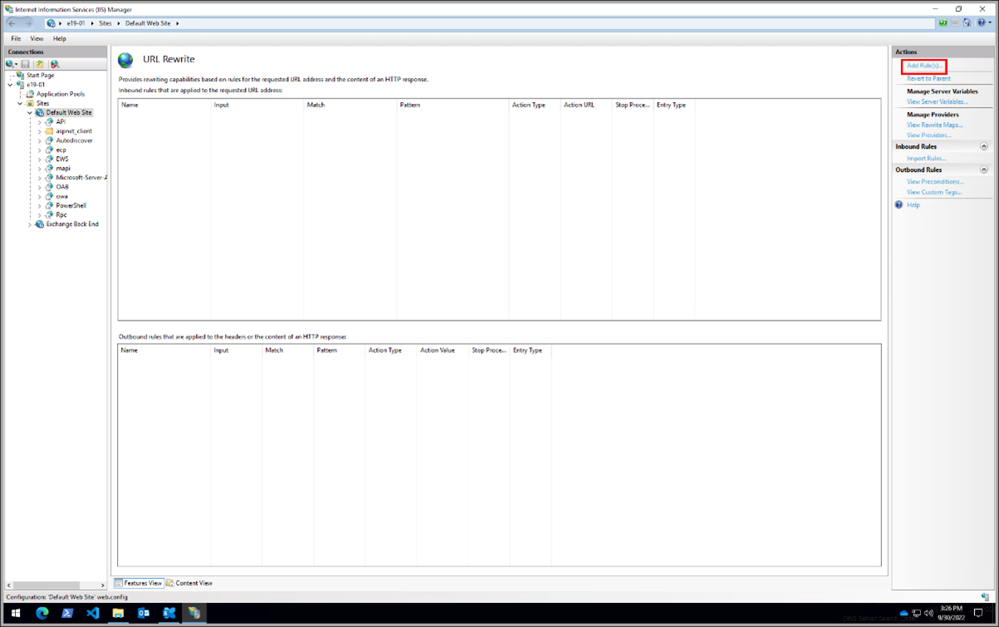Image resolution: width=999 pixels, height=627 pixels.
Task: Click the Delete connection icon in Connections toolbar
Action: tap(55, 64)
